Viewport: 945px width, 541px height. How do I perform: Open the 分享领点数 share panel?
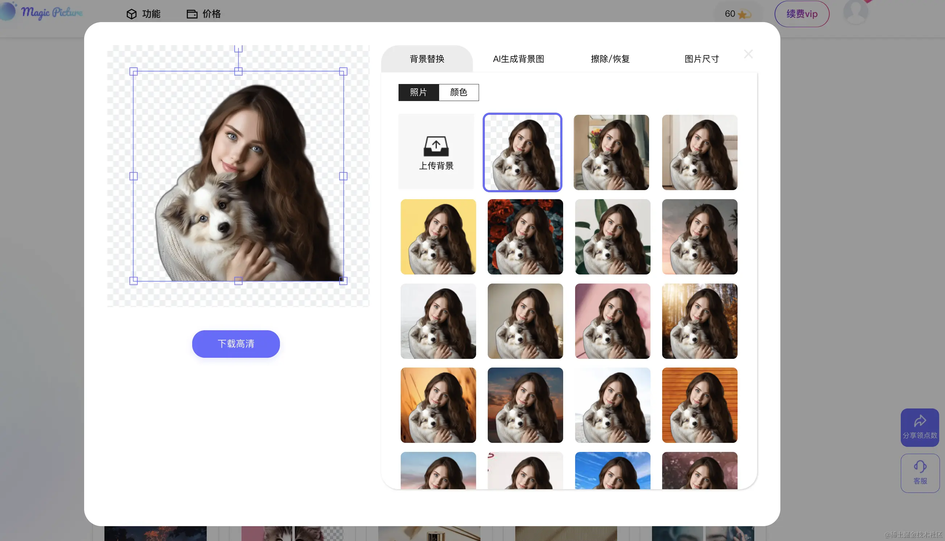tap(919, 427)
